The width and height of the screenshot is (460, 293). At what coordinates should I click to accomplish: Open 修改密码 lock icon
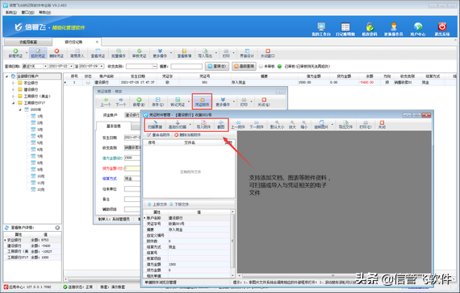tap(370, 29)
